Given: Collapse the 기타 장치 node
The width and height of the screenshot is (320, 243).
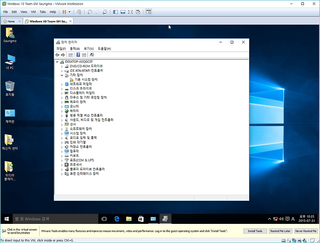Looking at the screenshot, I should pos(62,75).
